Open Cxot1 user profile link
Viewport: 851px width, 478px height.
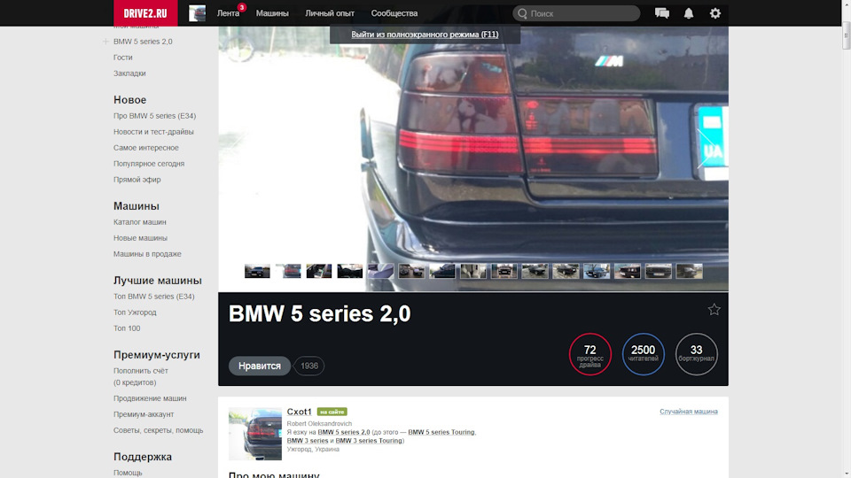(299, 412)
